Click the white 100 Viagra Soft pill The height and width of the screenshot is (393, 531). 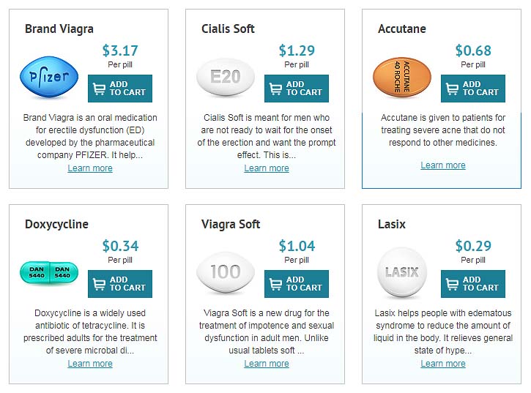click(226, 272)
